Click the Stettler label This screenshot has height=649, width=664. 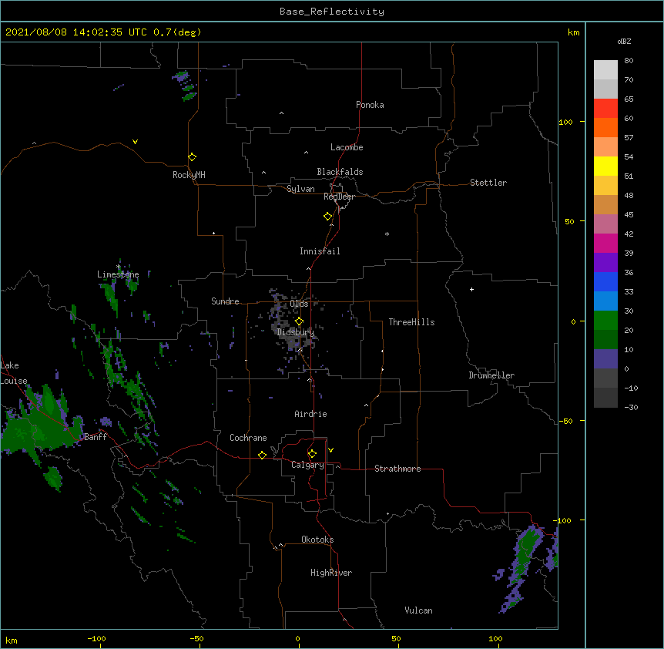488,183
